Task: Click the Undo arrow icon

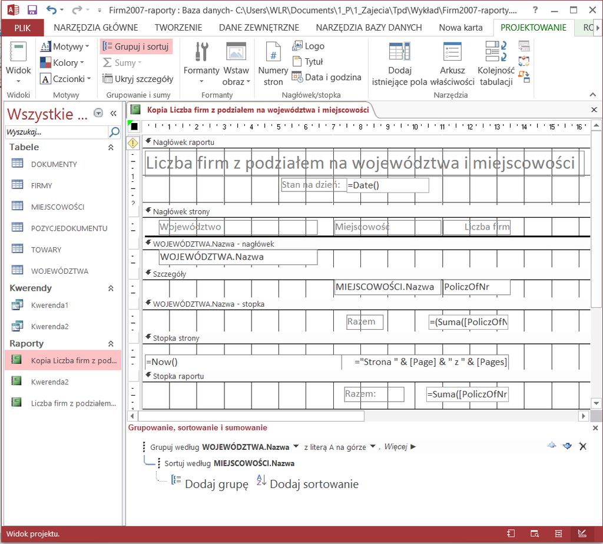Action: click(51, 9)
